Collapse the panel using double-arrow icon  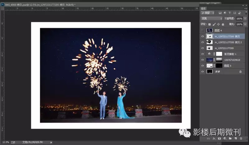click(243, 5)
